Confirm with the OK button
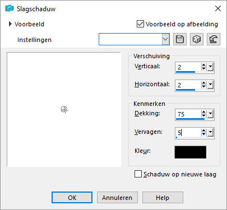The width and height of the screenshot is (227, 210). pos(72,198)
